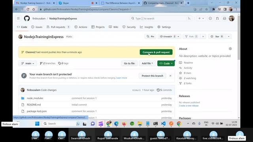The height and width of the screenshot is (142, 253).
Task: Open the Insights tab
Action: pyautogui.click(x=147, y=27)
